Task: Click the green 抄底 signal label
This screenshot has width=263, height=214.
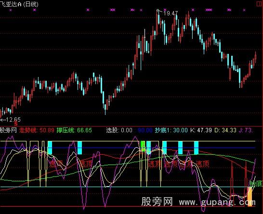Action: pos(256,184)
